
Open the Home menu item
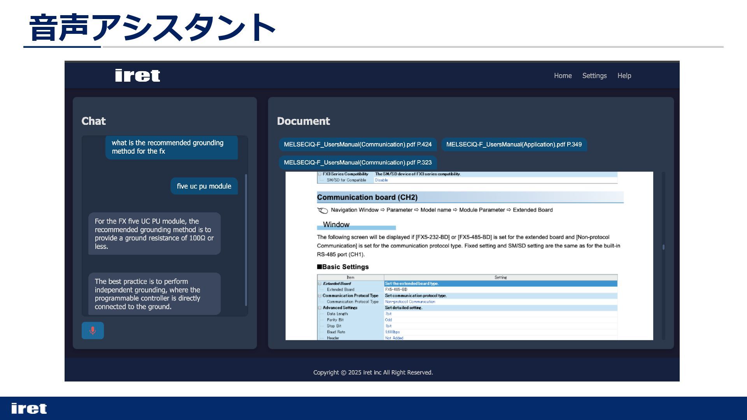(563, 76)
